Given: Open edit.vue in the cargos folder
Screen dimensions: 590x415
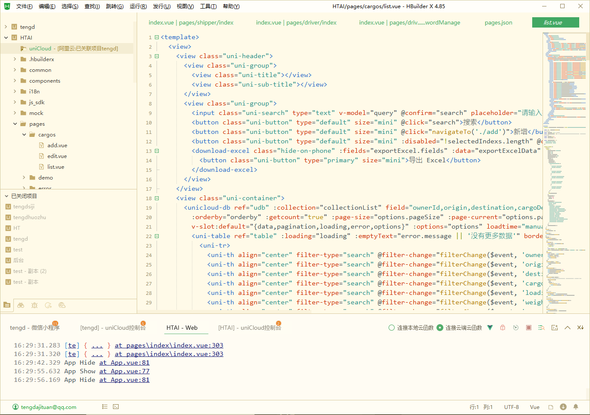Looking at the screenshot, I should point(57,156).
